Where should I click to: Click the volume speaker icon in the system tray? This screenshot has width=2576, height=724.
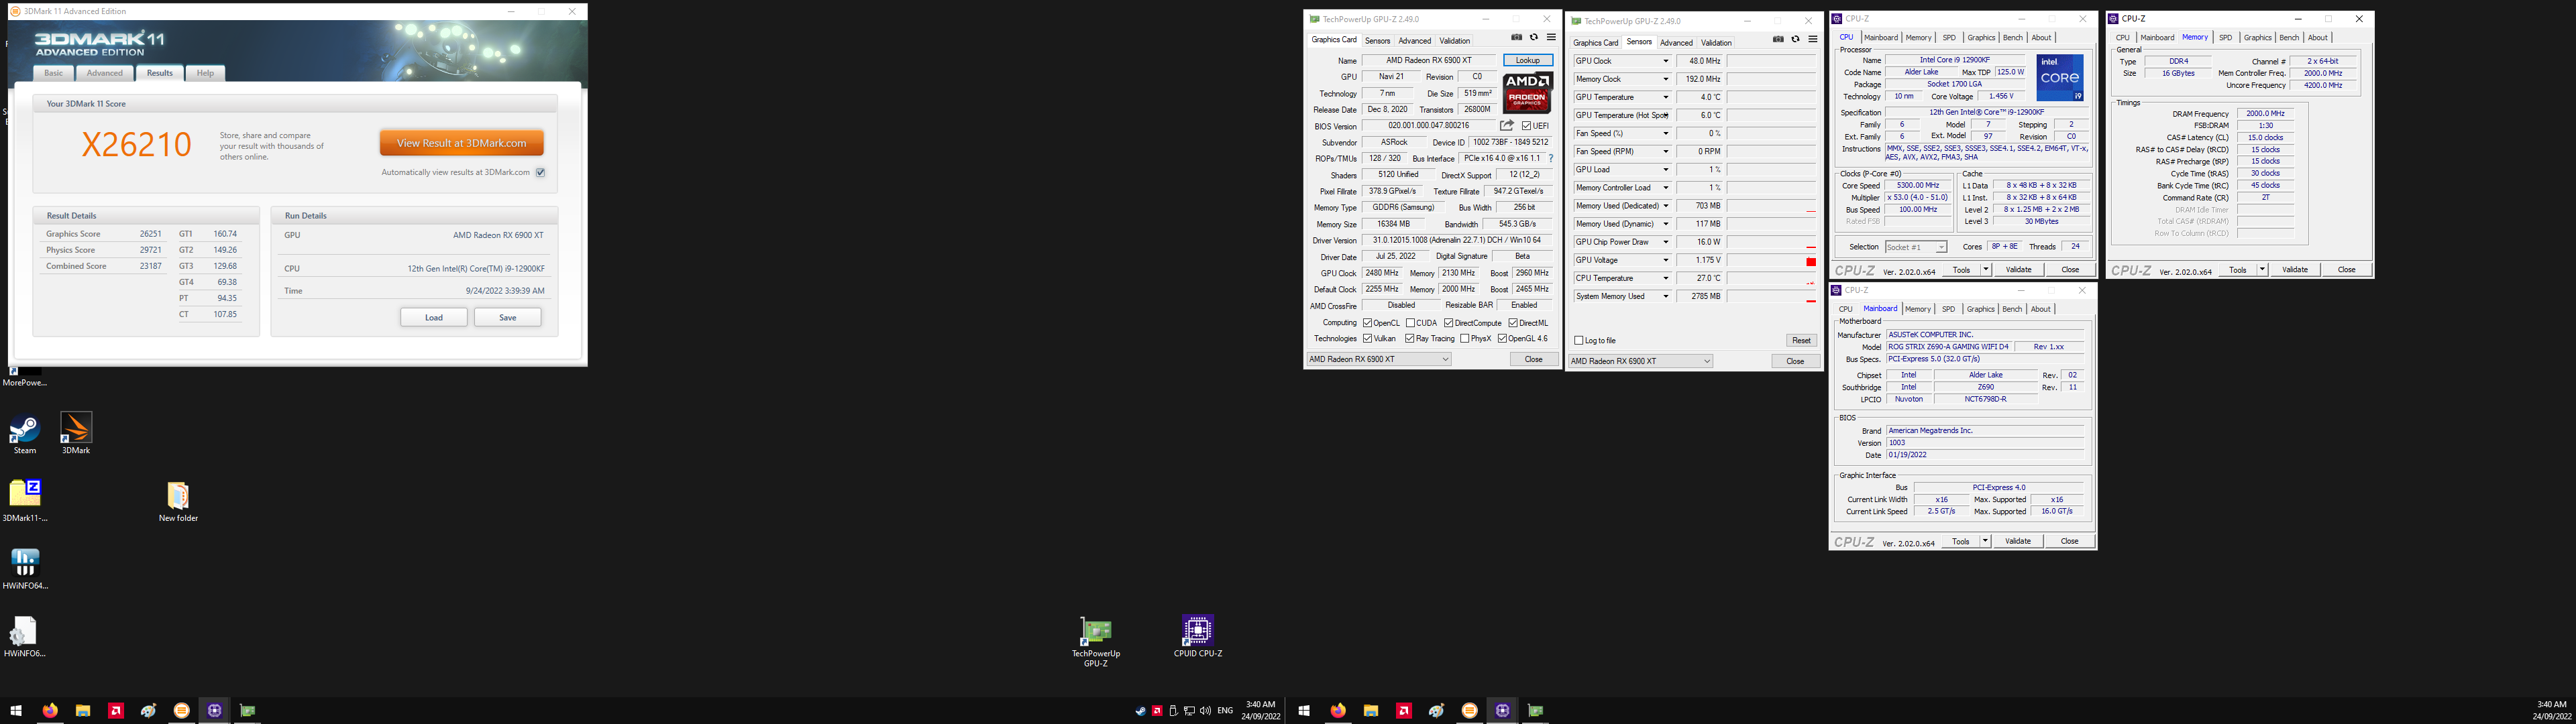pos(1205,711)
